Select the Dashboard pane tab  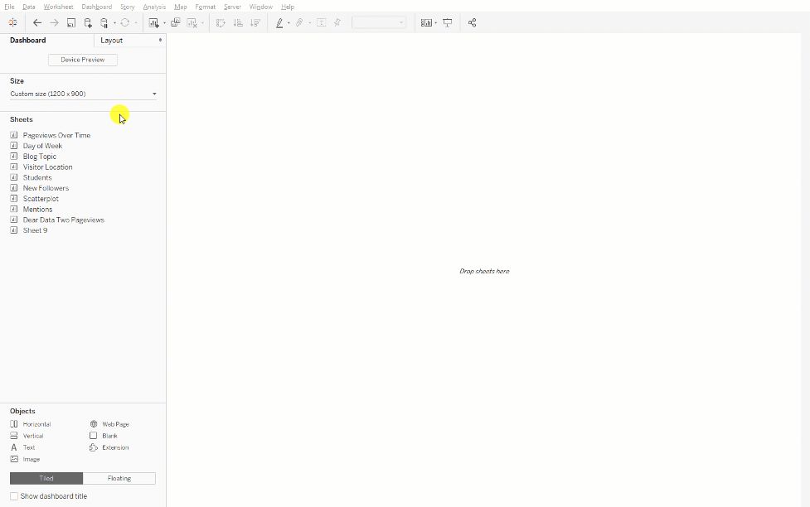[28, 41]
